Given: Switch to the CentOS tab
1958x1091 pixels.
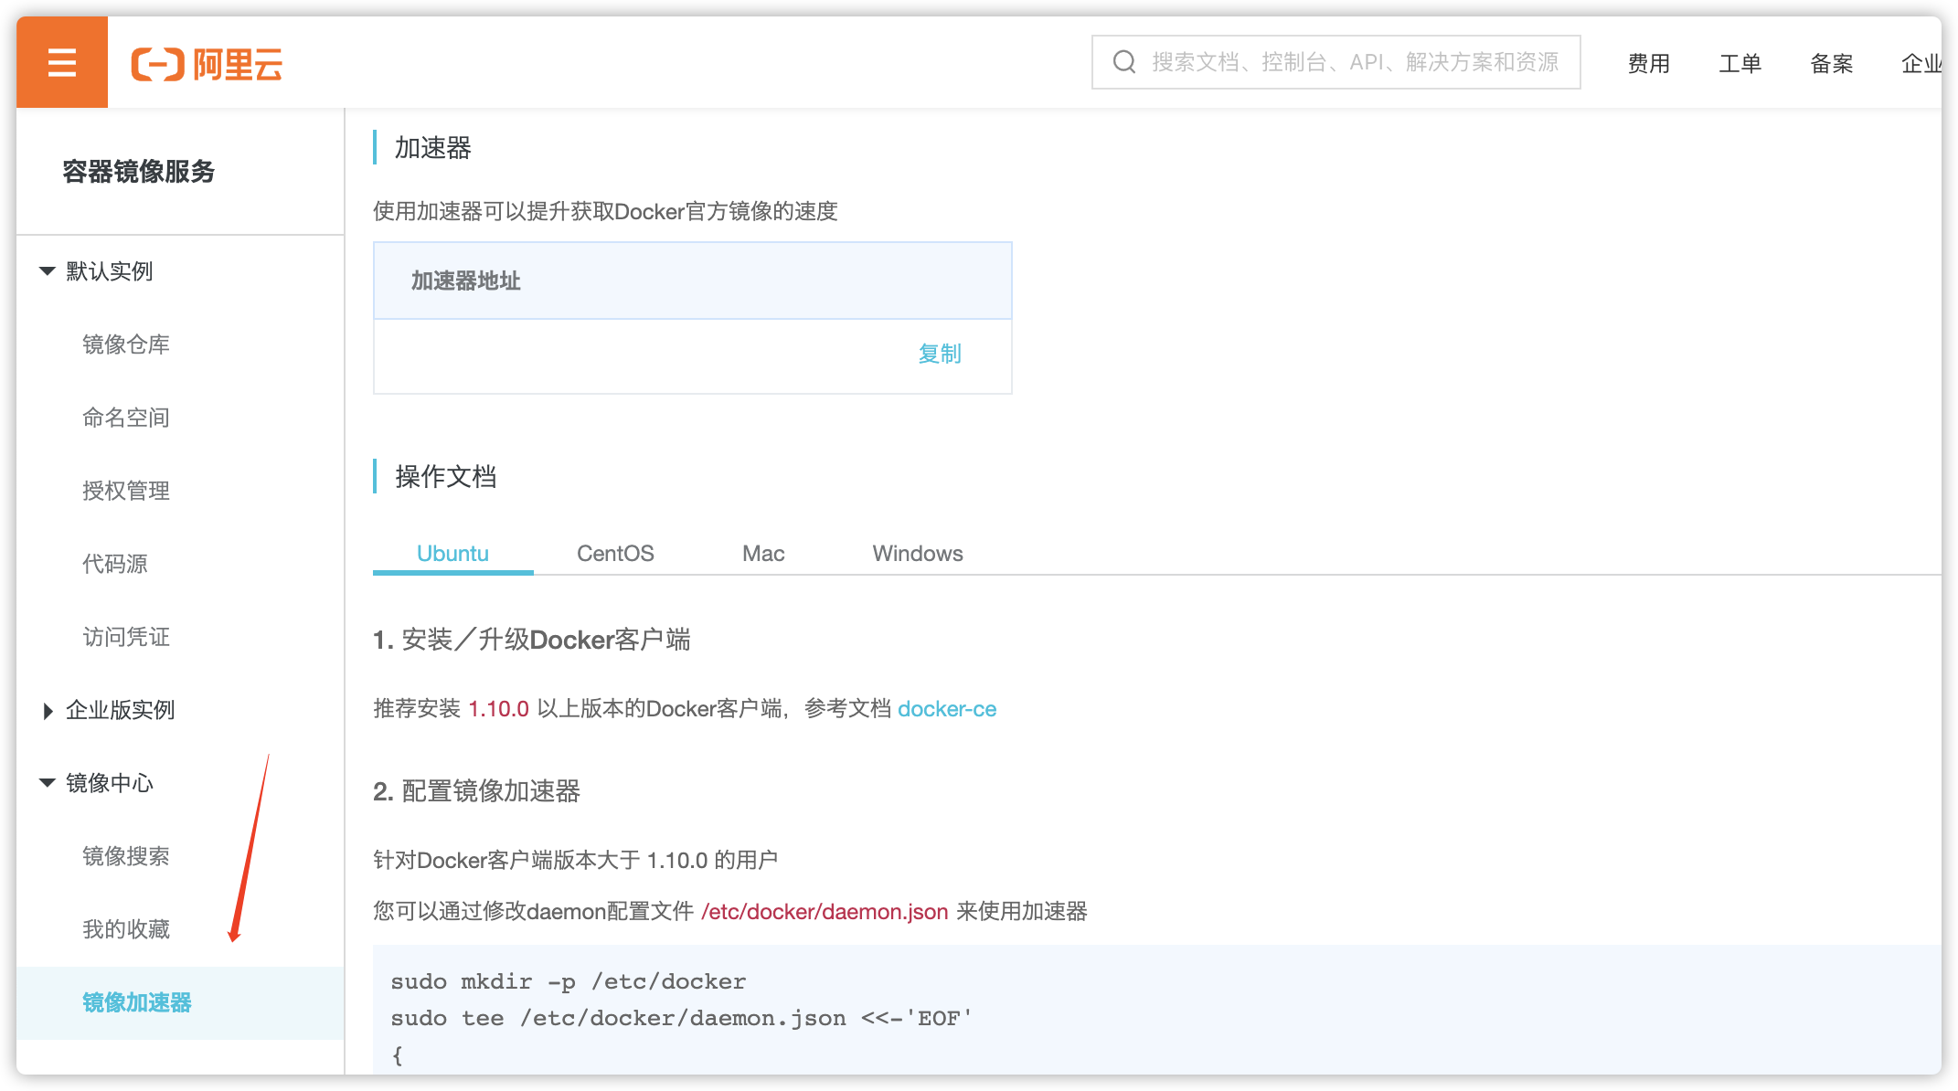Looking at the screenshot, I should tap(615, 553).
